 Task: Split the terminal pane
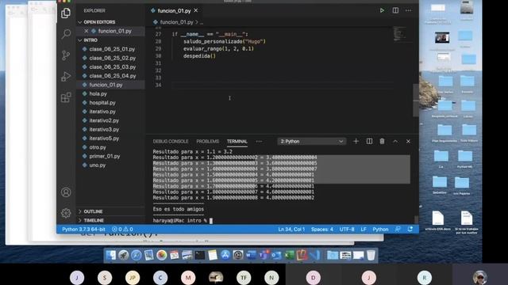[369, 141]
